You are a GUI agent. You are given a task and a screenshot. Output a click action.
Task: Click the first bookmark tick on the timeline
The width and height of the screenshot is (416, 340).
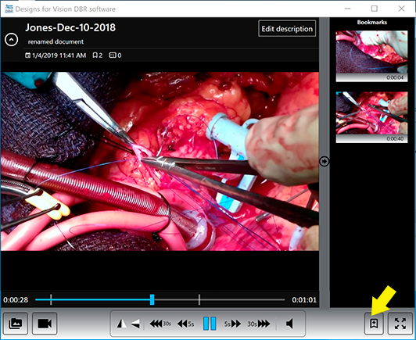pos(51,299)
